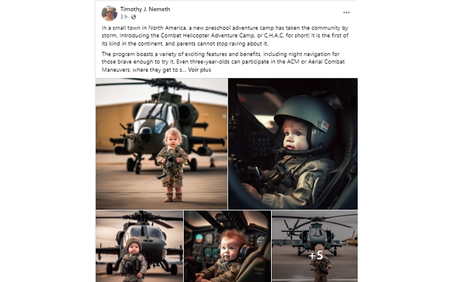Open Timothy J. Nemeth's profile name link
The width and height of the screenshot is (453, 282).
pyautogui.click(x=145, y=9)
